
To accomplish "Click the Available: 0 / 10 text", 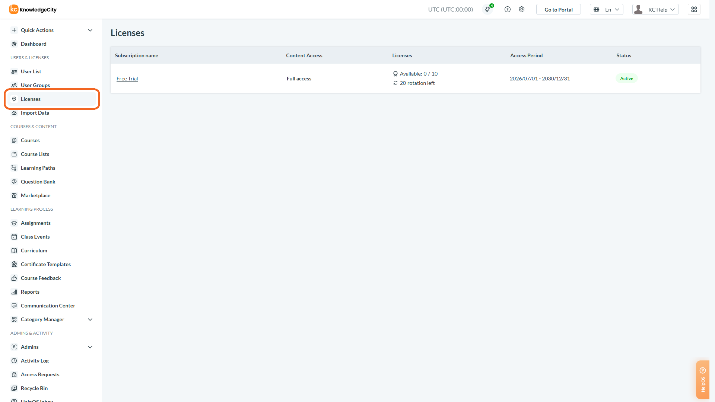I will point(419,74).
